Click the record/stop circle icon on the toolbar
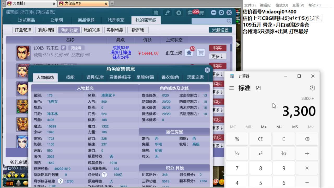This screenshot has height=188, width=334. [x=178, y=13]
